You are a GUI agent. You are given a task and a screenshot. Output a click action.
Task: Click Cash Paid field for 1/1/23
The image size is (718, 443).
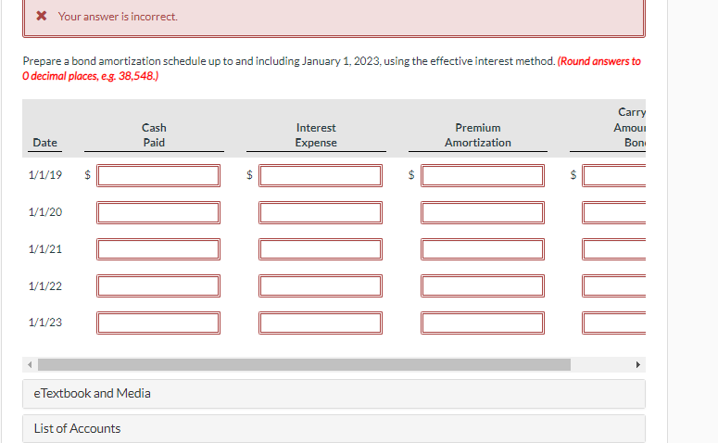[158, 323]
